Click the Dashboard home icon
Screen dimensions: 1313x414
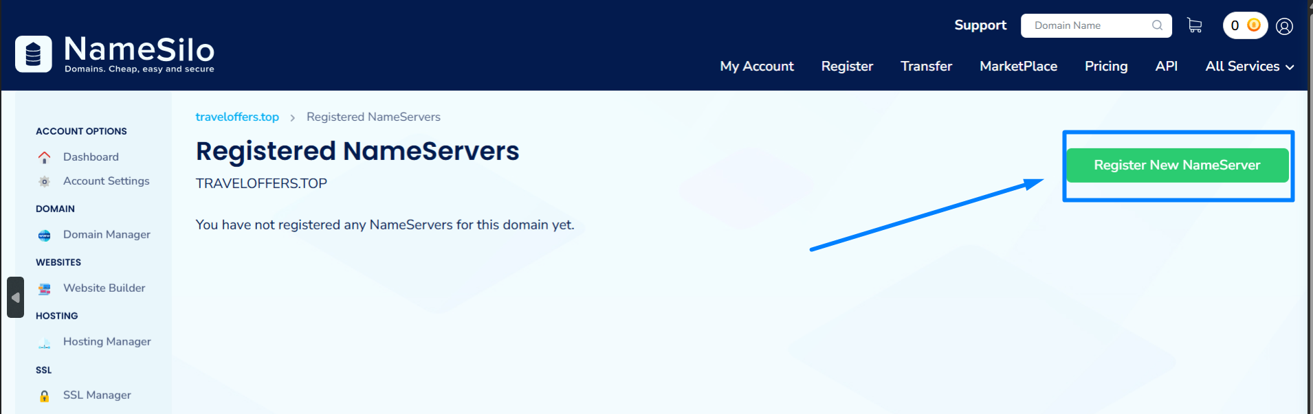point(45,157)
